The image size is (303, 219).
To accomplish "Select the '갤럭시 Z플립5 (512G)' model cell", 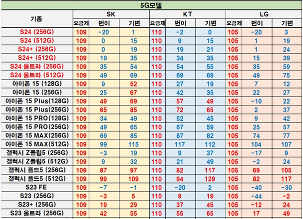I will point(37,161).
